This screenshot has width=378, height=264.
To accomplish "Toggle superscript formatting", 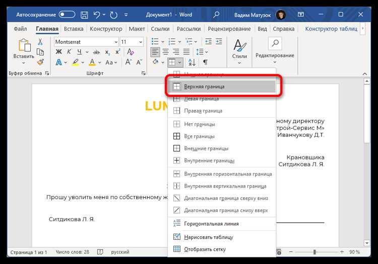I will coord(117,51).
